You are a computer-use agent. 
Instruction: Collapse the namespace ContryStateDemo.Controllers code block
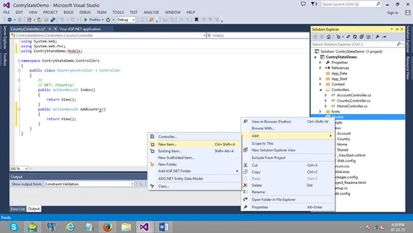(x=19, y=60)
